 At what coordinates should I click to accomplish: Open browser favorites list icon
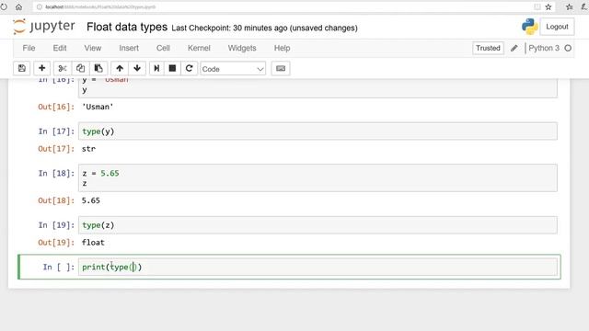coord(570,6)
